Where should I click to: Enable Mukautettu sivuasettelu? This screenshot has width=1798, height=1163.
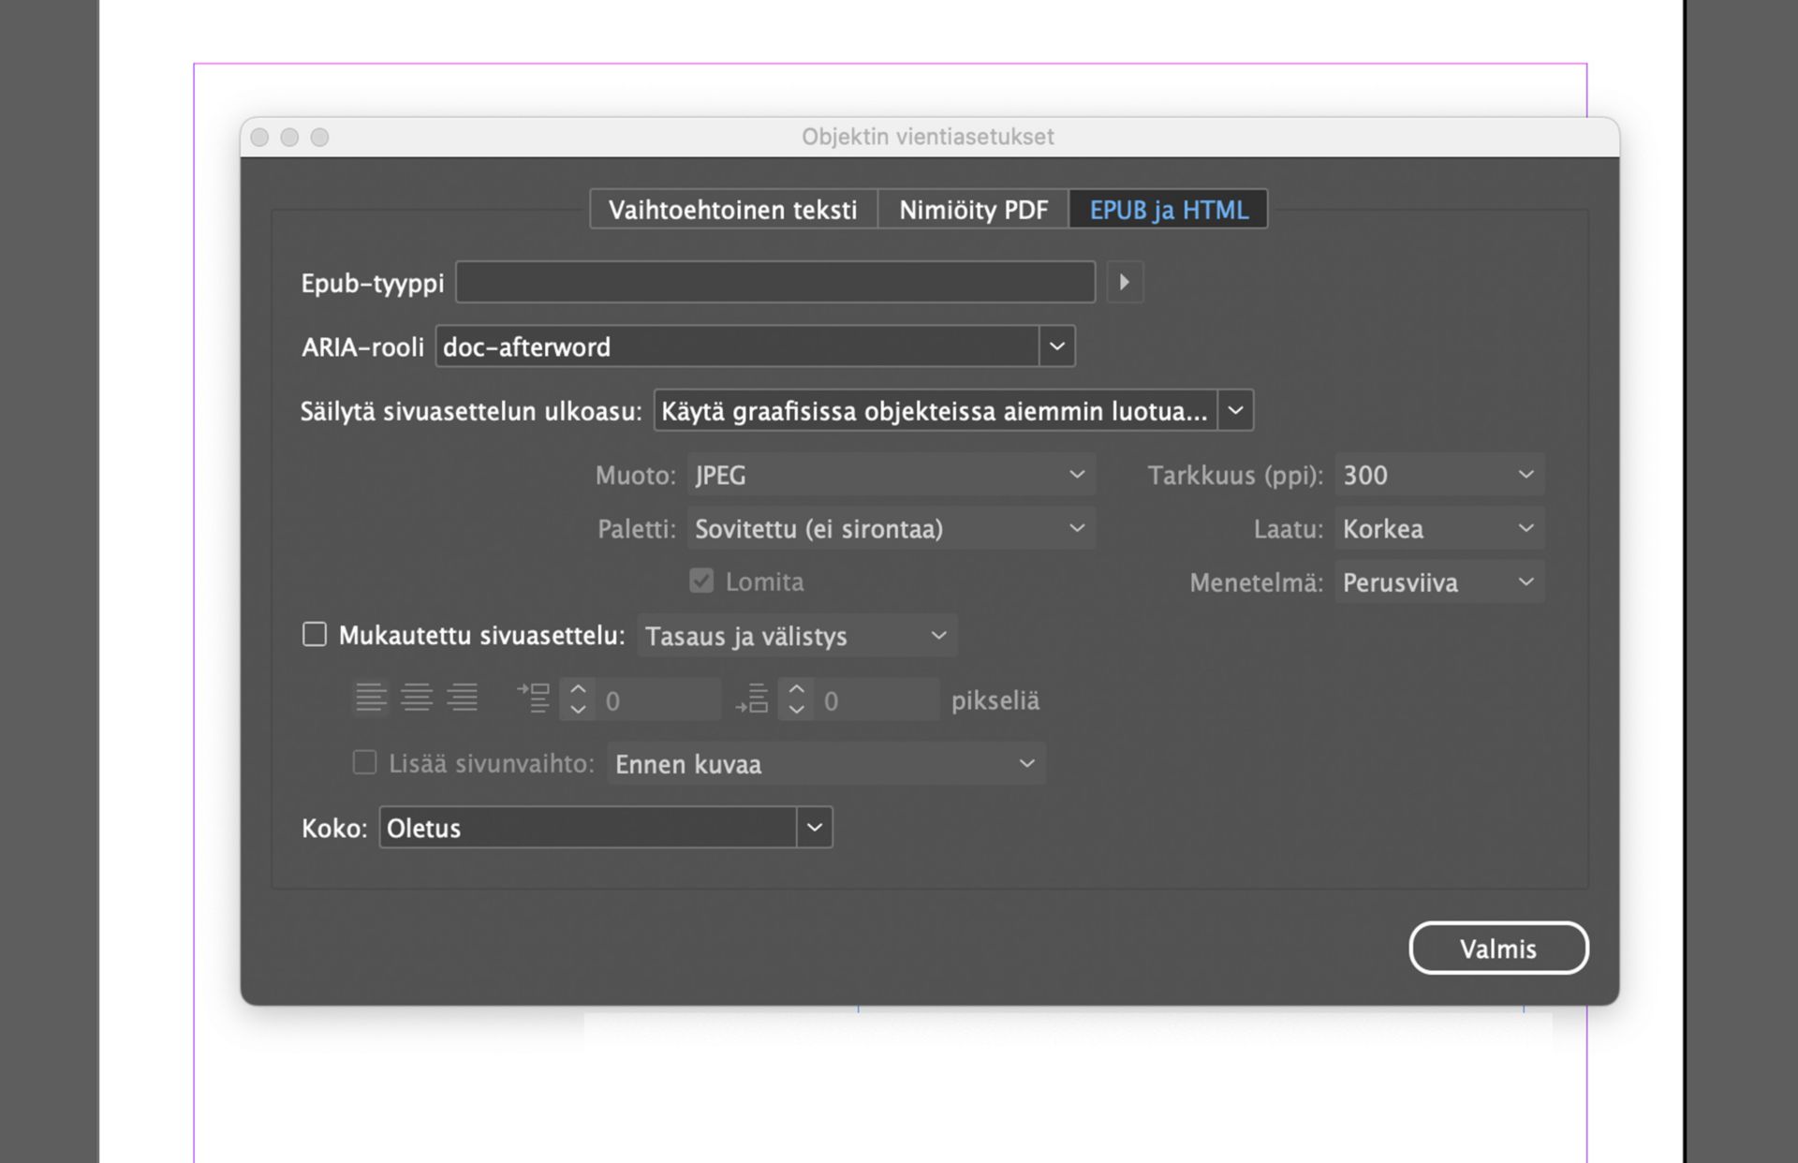(315, 635)
